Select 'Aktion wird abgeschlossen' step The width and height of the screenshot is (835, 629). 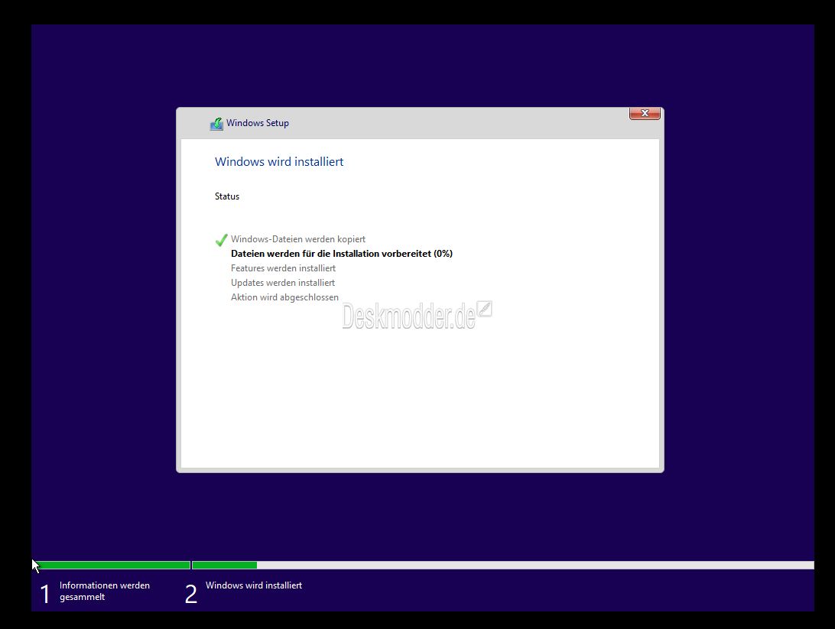coord(285,297)
